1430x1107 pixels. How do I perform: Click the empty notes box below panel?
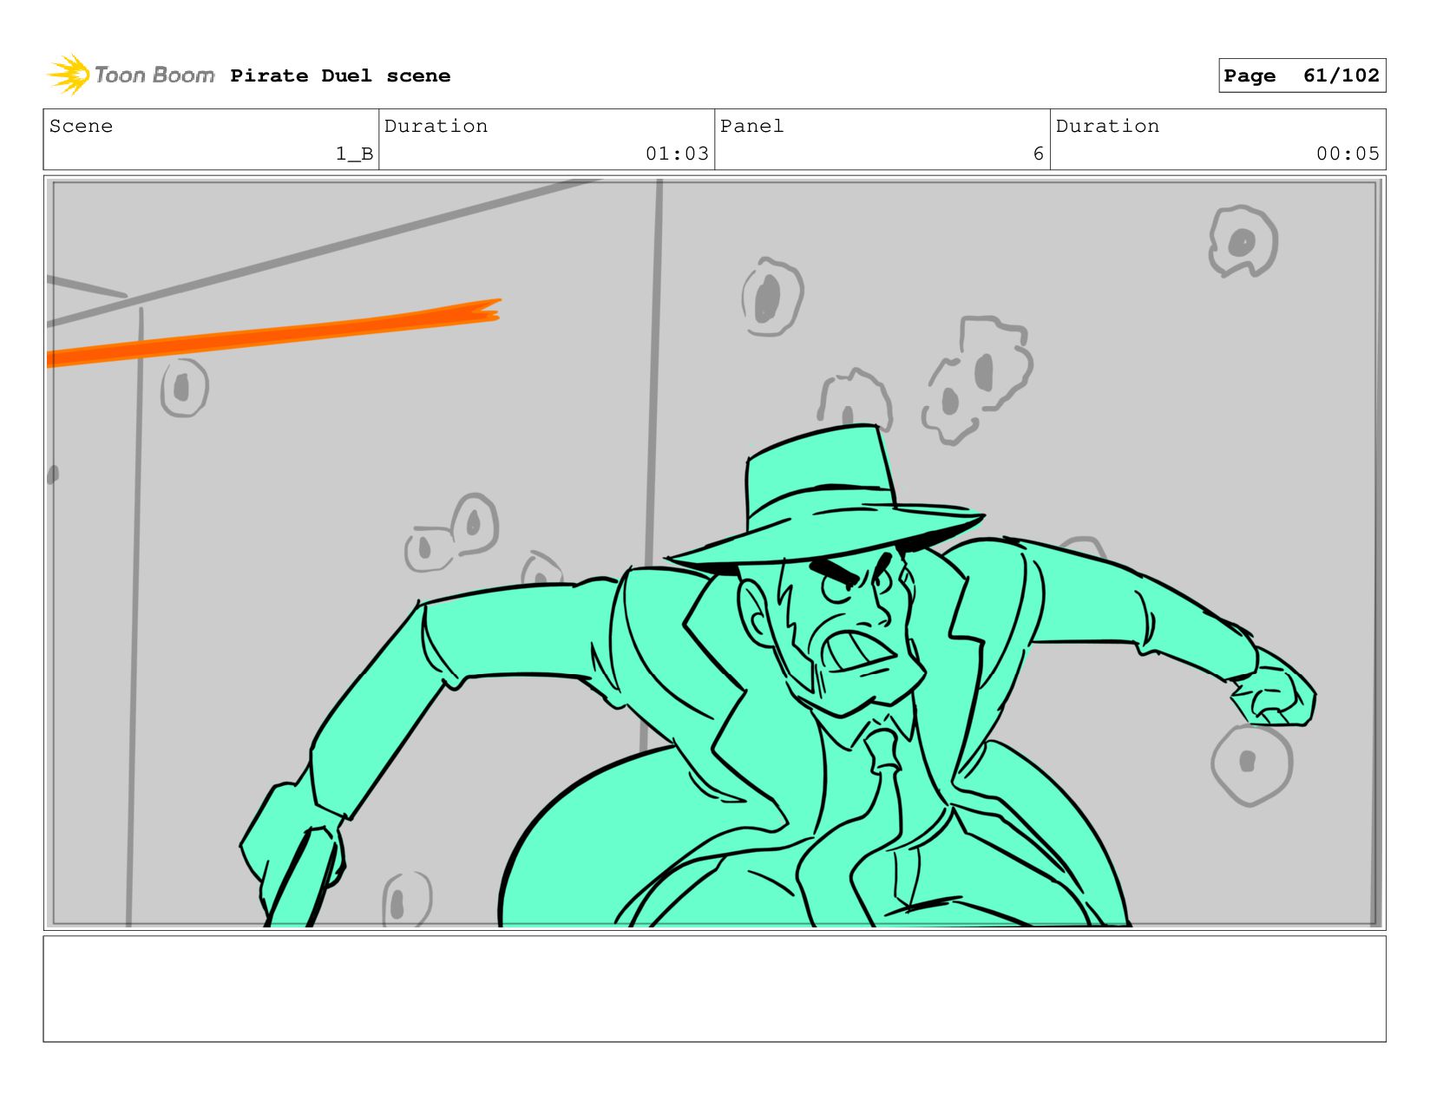coord(714,989)
